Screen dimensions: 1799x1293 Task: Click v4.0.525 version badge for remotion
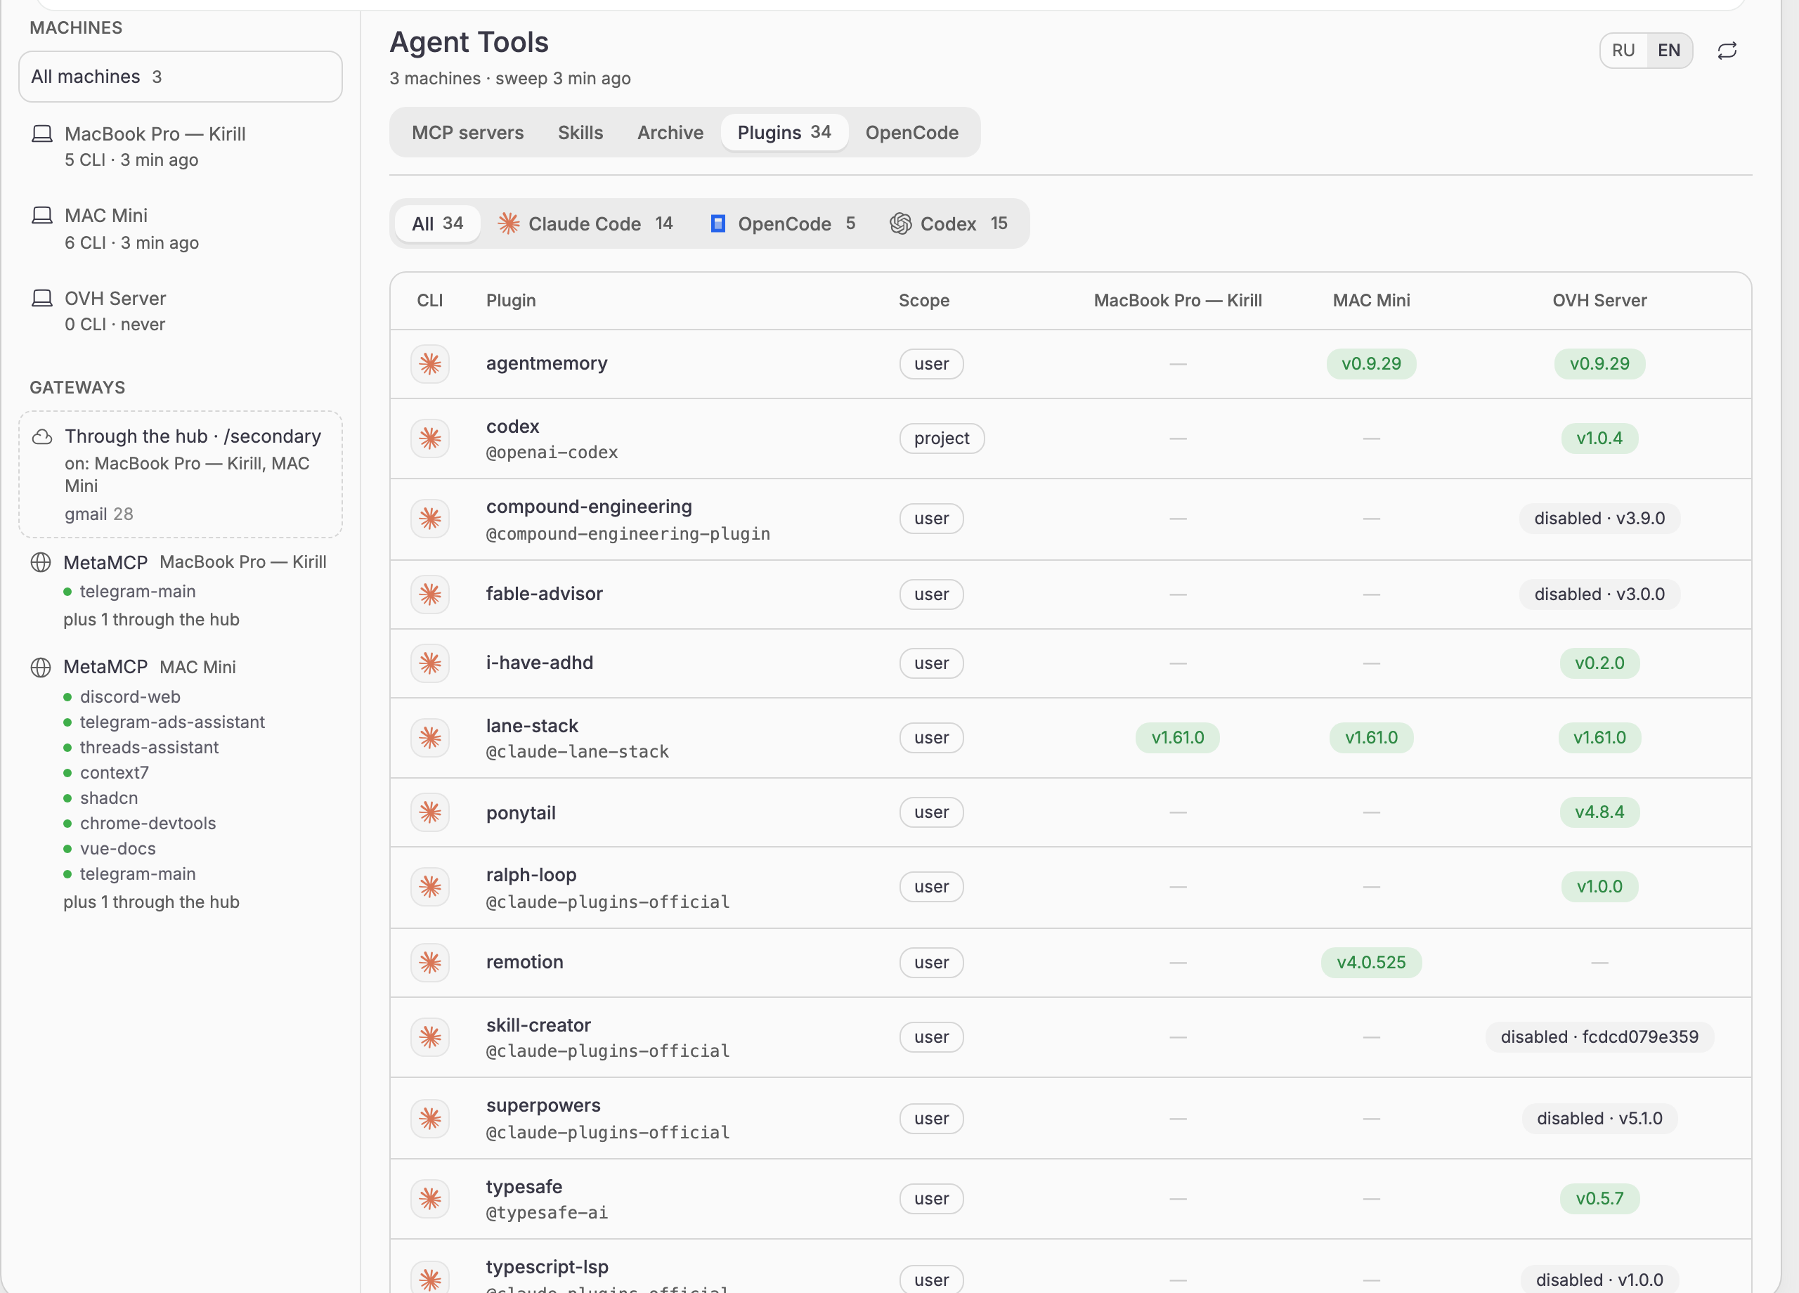click(x=1370, y=962)
